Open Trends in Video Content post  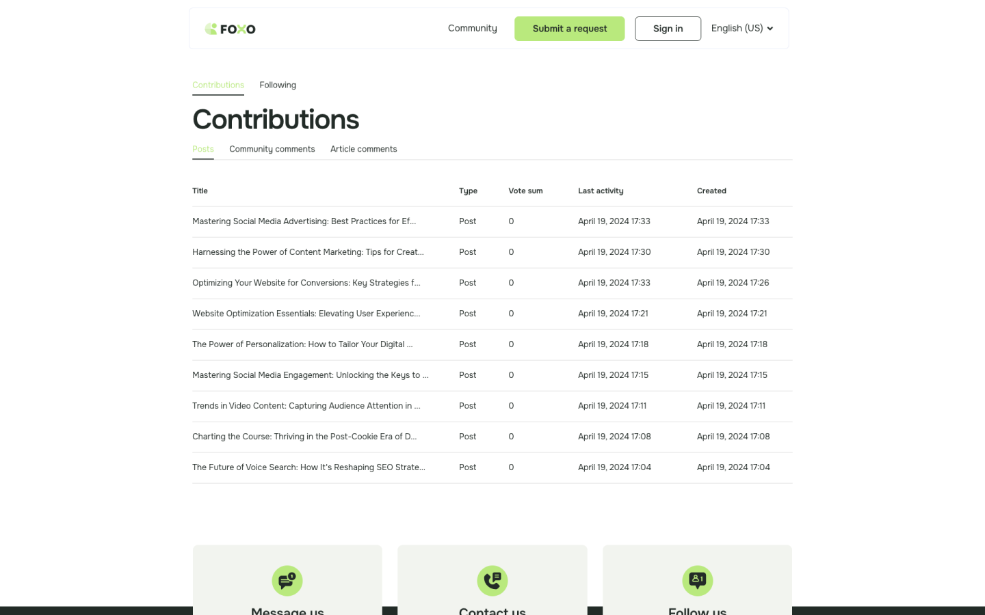(306, 406)
